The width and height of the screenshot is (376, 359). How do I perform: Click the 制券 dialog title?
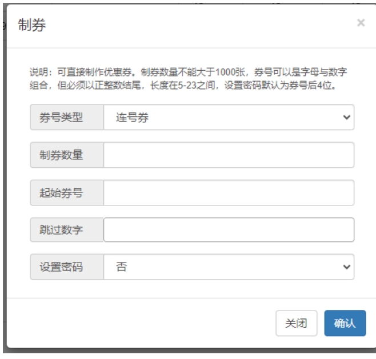(31, 25)
